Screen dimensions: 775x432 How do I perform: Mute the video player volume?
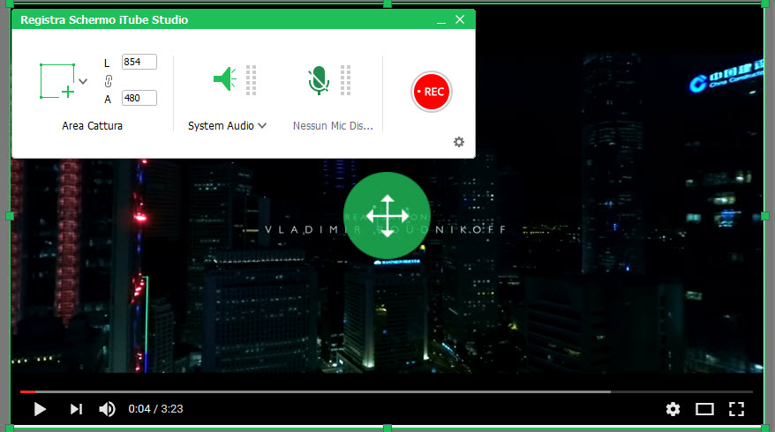pos(107,409)
